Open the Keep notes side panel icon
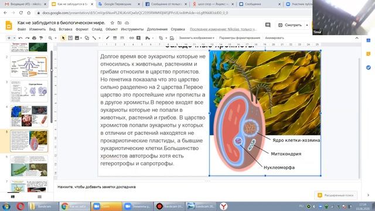375x211 pixels. (369, 54)
